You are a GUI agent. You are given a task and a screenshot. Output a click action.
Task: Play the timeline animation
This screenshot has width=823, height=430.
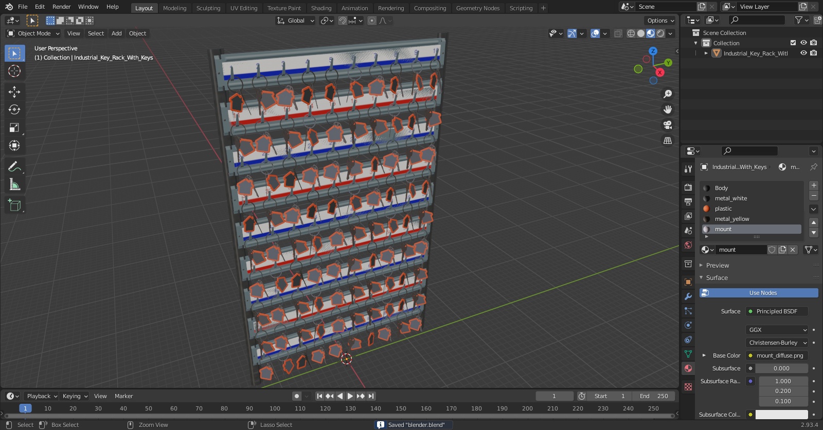click(350, 396)
